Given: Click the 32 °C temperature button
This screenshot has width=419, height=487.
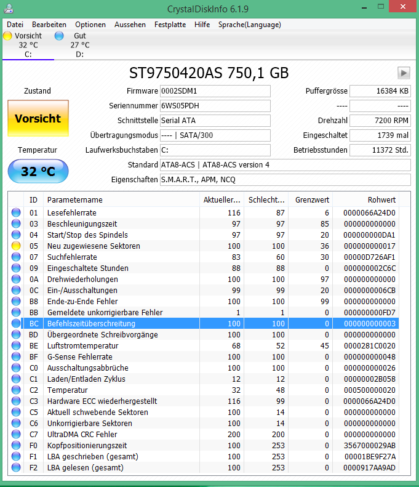Looking at the screenshot, I should coord(38,171).
